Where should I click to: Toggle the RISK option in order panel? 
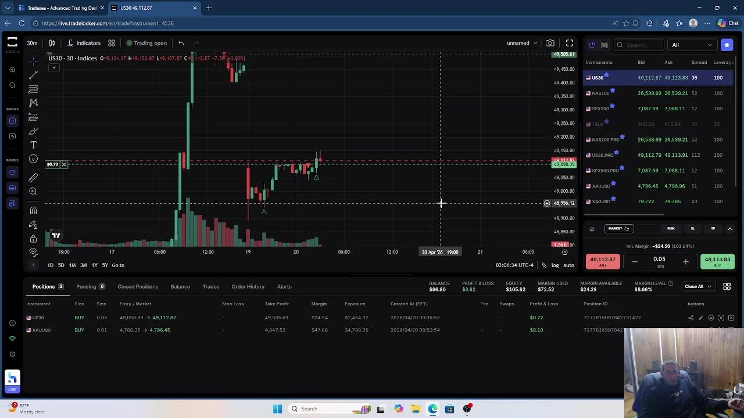click(671, 229)
